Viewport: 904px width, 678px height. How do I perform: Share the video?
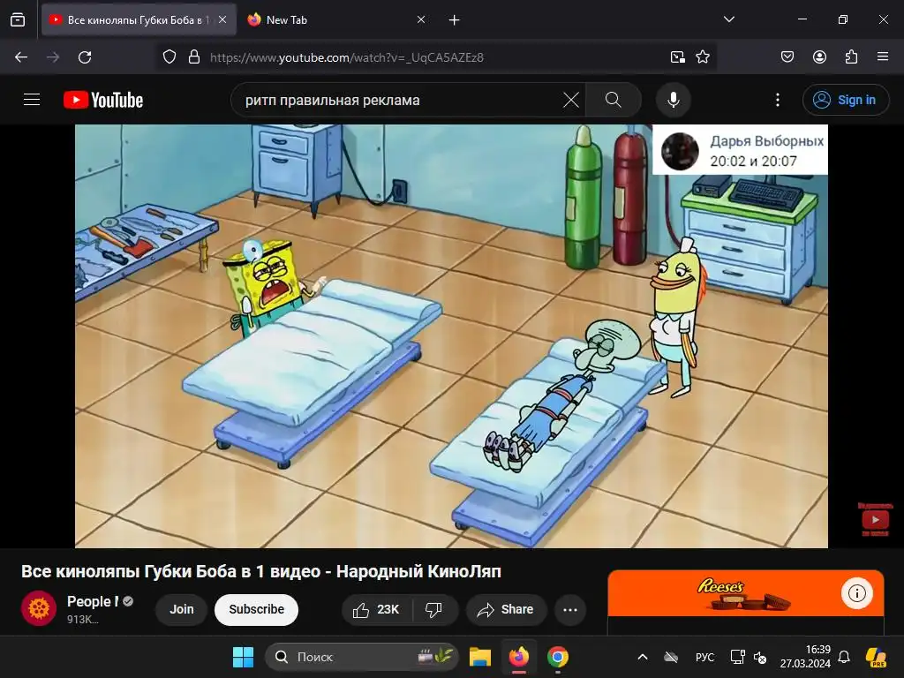point(506,609)
